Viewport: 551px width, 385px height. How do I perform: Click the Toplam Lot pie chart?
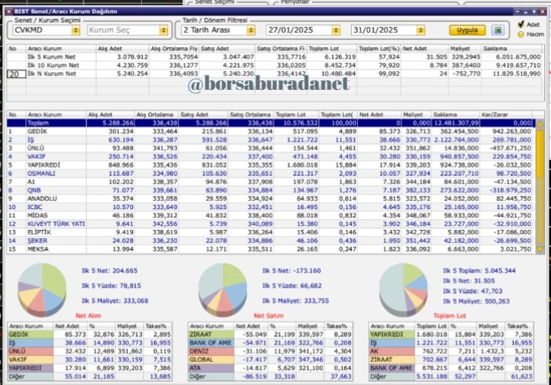[403, 289]
